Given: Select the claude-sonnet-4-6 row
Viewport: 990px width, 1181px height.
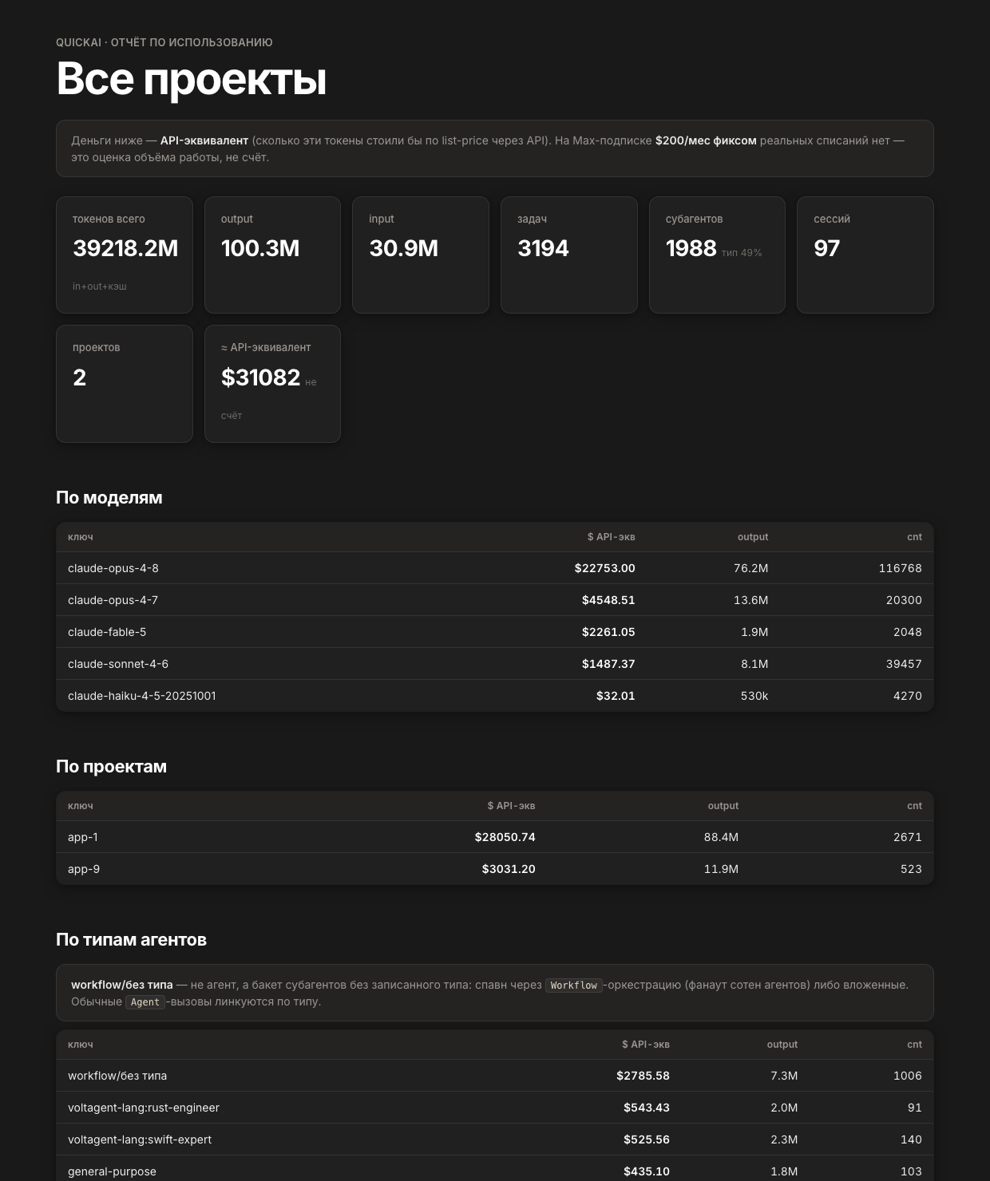Looking at the screenshot, I should click(x=495, y=664).
